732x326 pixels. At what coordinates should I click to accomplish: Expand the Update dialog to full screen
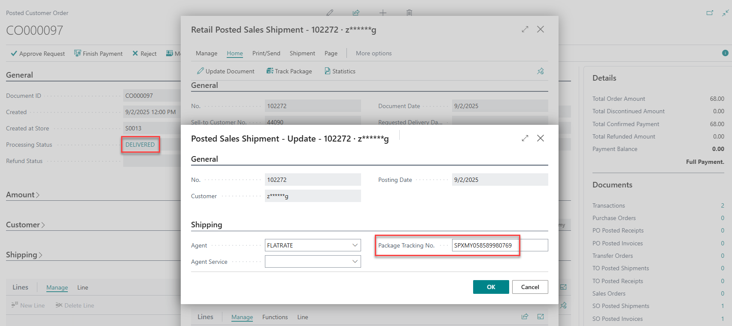pyautogui.click(x=525, y=138)
